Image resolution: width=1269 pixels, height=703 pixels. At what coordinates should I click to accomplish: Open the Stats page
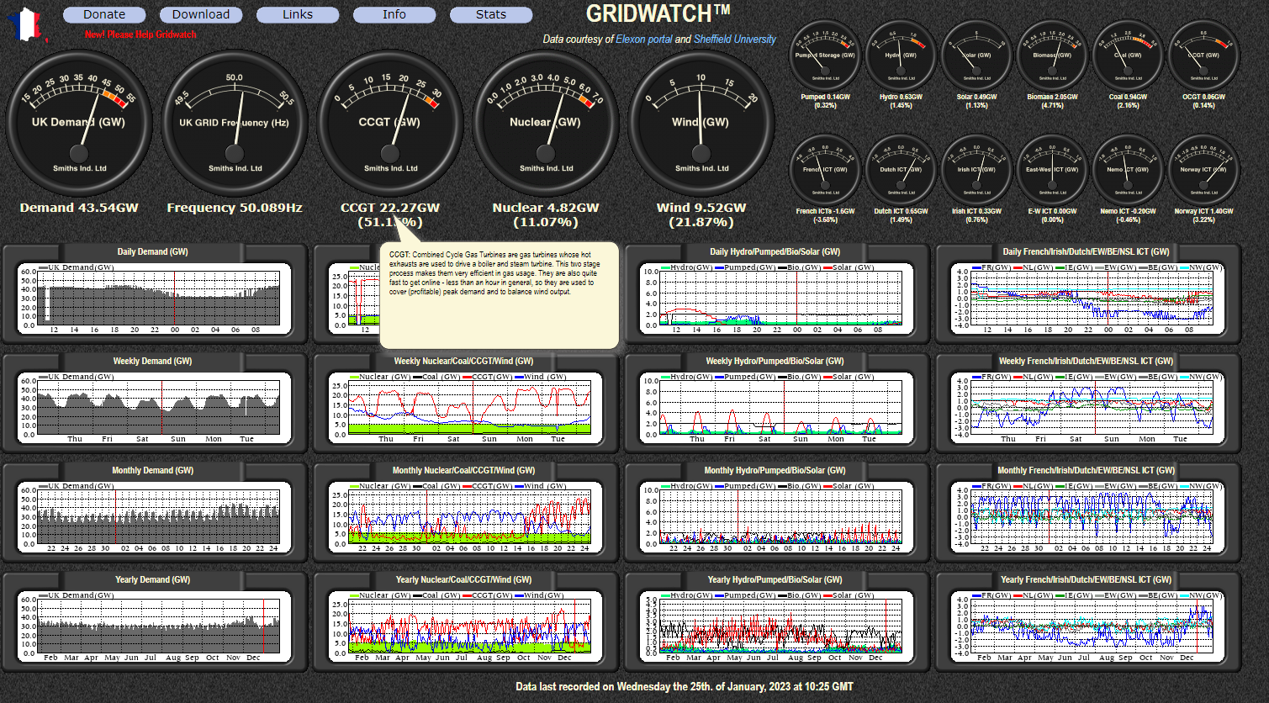coord(491,14)
